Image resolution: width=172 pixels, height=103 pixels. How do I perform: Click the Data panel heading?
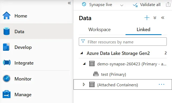(x=85, y=18)
